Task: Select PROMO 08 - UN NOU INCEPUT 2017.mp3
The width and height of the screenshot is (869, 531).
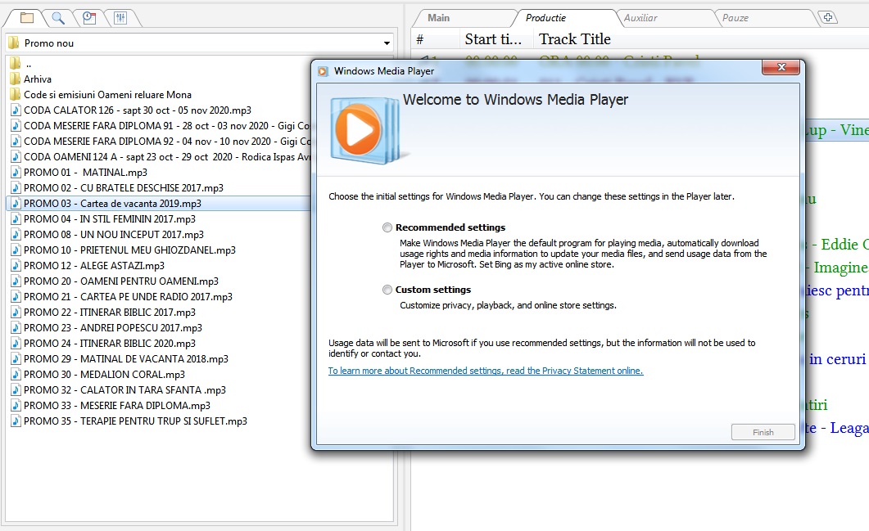Action: click(114, 234)
